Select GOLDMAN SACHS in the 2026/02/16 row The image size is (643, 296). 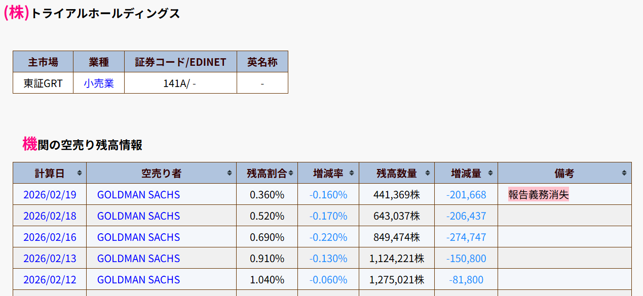[138, 237]
